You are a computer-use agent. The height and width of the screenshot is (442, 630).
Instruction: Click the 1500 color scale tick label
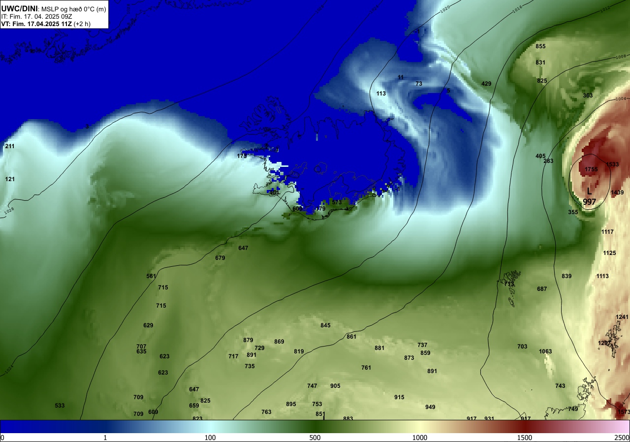point(524,438)
